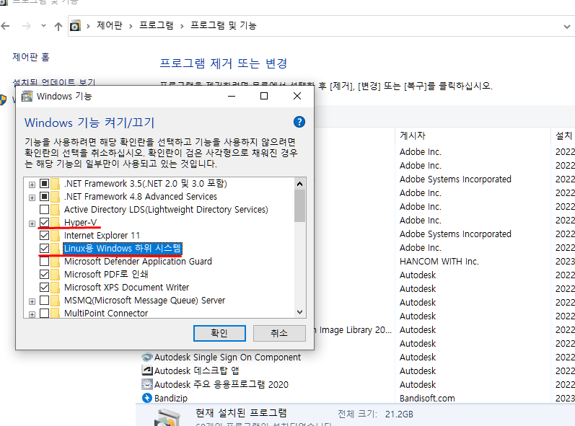The width and height of the screenshot is (575, 426).
Task: Minimize the Windows 기능 dialog
Action: (232, 96)
